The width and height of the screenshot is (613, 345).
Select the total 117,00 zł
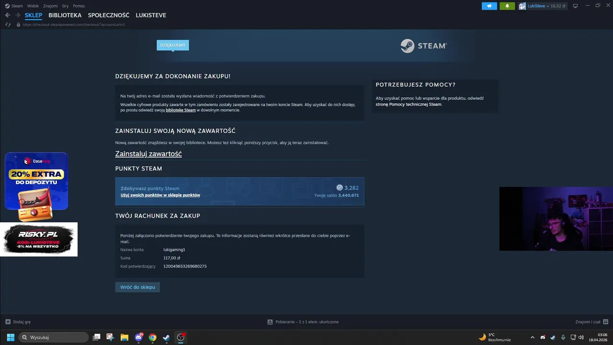[171, 258]
